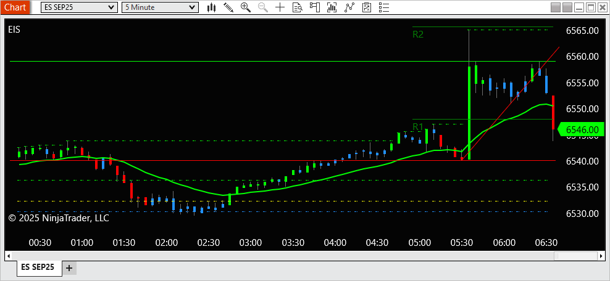Click the 03:00 time axis label
610x281 pixels.
pyautogui.click(x=251, y=243)
